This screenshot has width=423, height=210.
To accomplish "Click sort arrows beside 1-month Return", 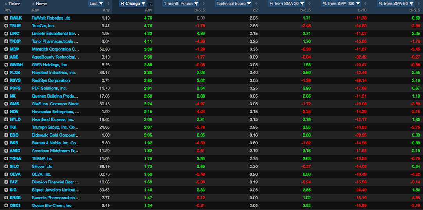I will click(x=204, y=4).
